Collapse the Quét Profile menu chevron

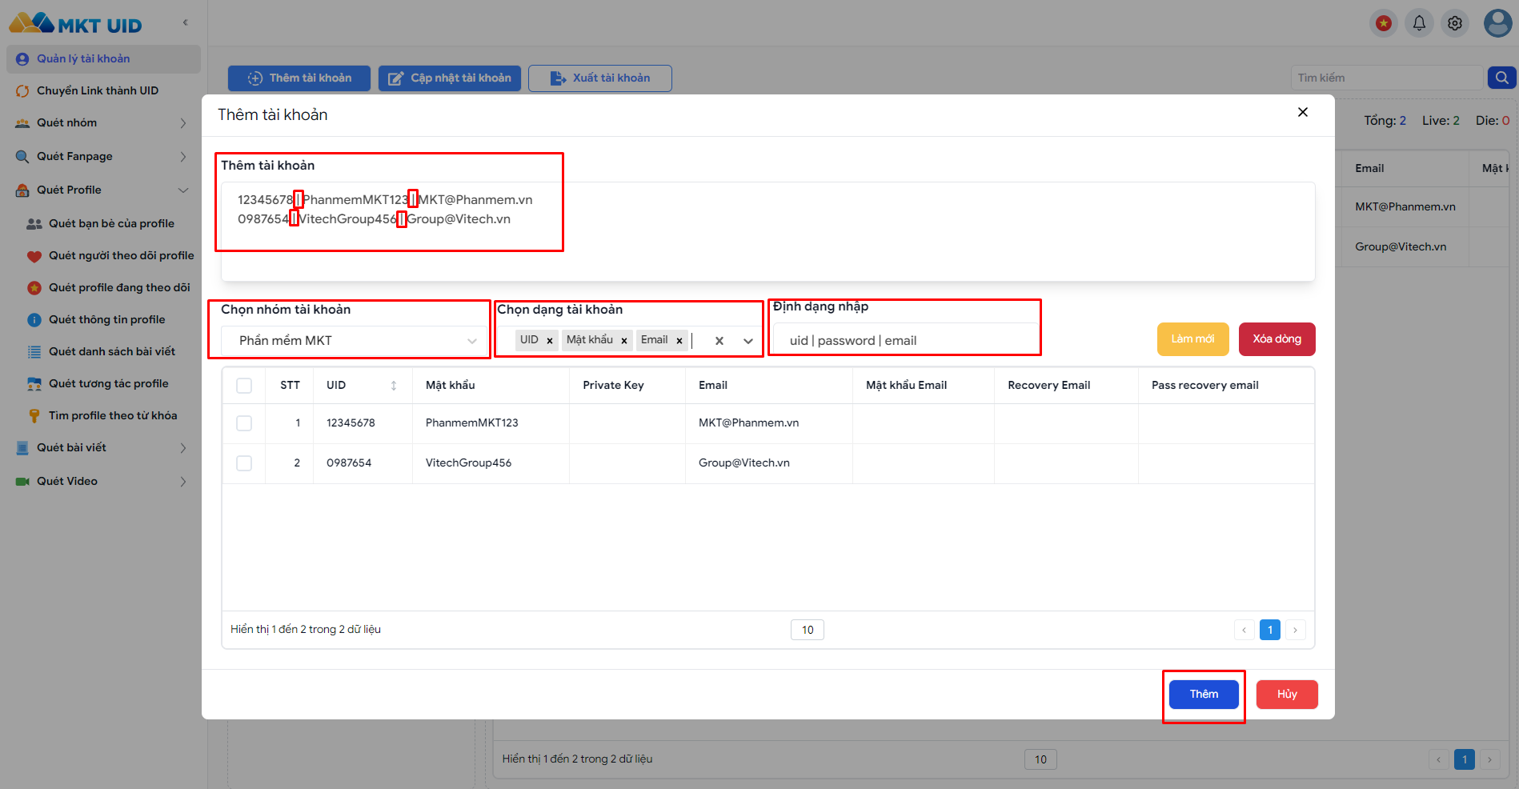[x=182, y=190]
